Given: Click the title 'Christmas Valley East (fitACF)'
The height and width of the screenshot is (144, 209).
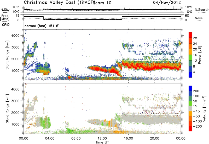Looking at the screenshot, I should [60, 3].
